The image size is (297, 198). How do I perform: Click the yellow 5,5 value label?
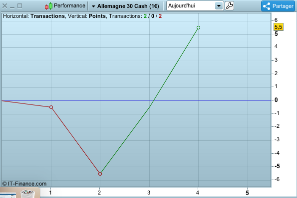[x=278, y=27]
